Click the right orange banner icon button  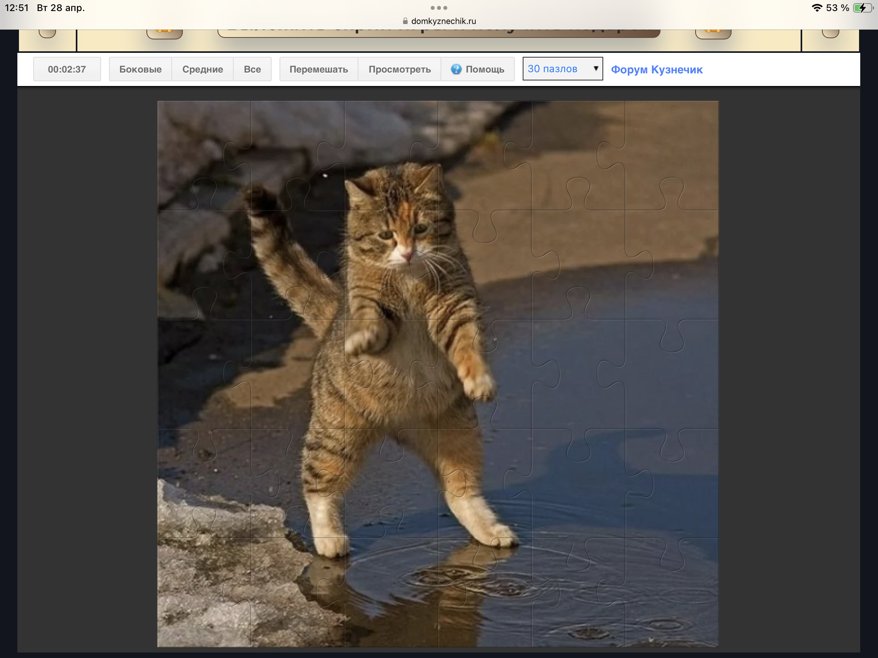click(713, 33)
